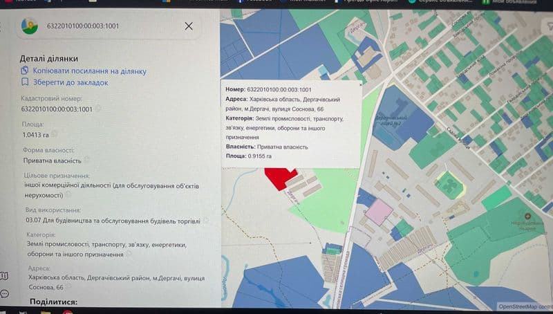Click the Дергачівський ліцей №2 blue parcel
This screenshot has height=314, width=553.
[x=402, y=117]
